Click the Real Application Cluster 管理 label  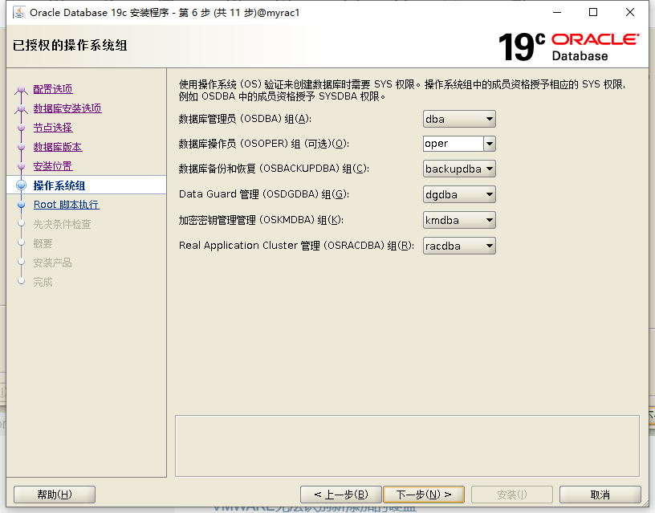(x=296, y=246)
